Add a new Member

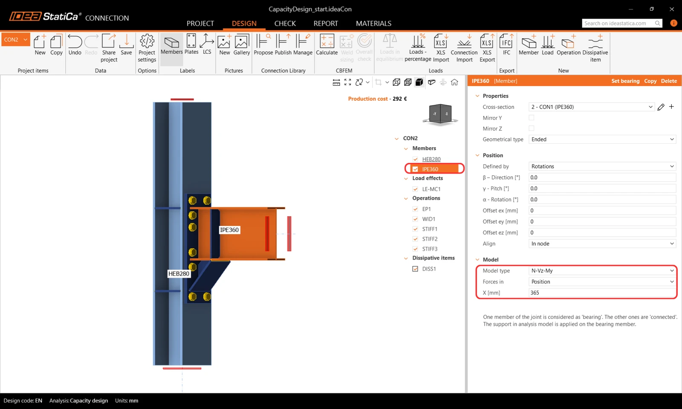[529, 45]
